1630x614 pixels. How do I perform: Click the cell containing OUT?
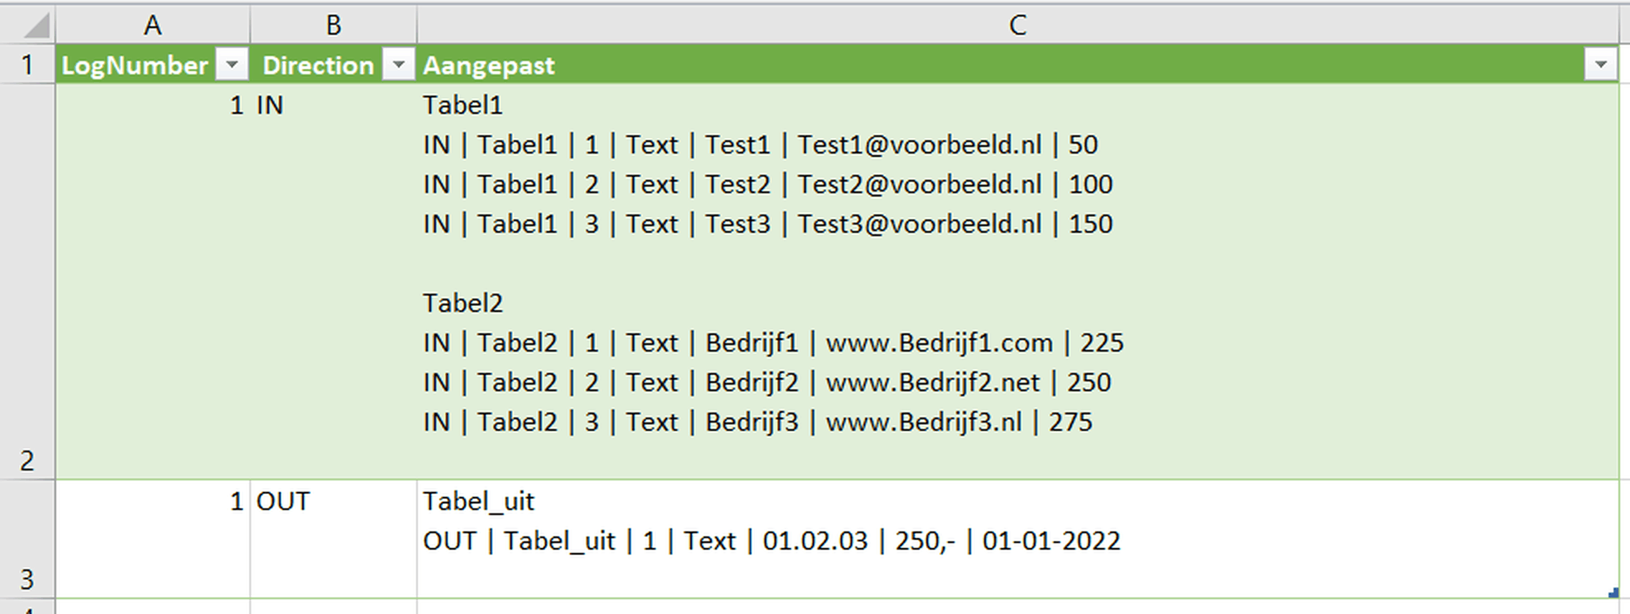pos(334,539)
